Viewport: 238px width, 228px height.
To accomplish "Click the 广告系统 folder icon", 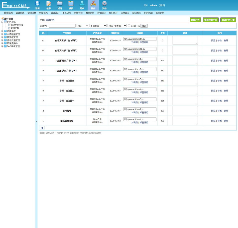I will pyautogui.click(x=6, y=22).
